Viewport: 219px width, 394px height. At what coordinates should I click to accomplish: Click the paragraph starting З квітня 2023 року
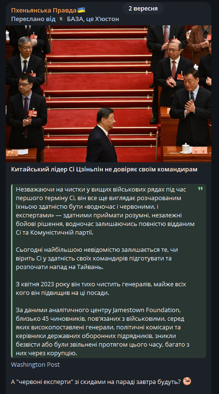(101, 289)
